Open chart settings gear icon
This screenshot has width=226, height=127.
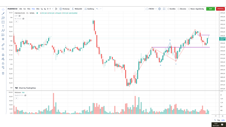point(159,9)
